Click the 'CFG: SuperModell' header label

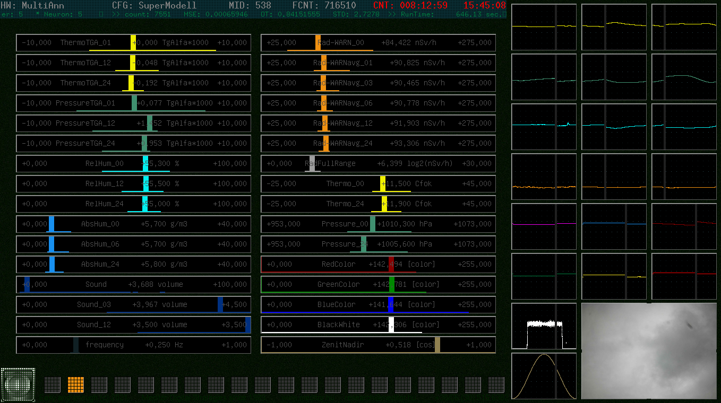point(154,5)
